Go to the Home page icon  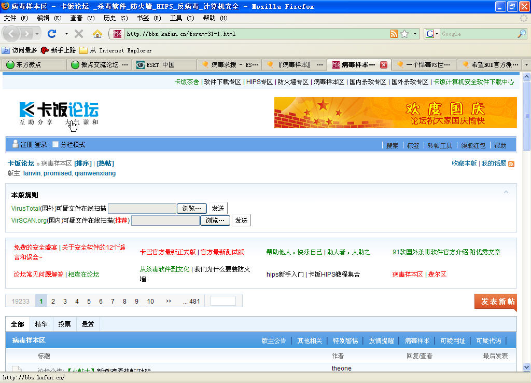click(97, 34)
